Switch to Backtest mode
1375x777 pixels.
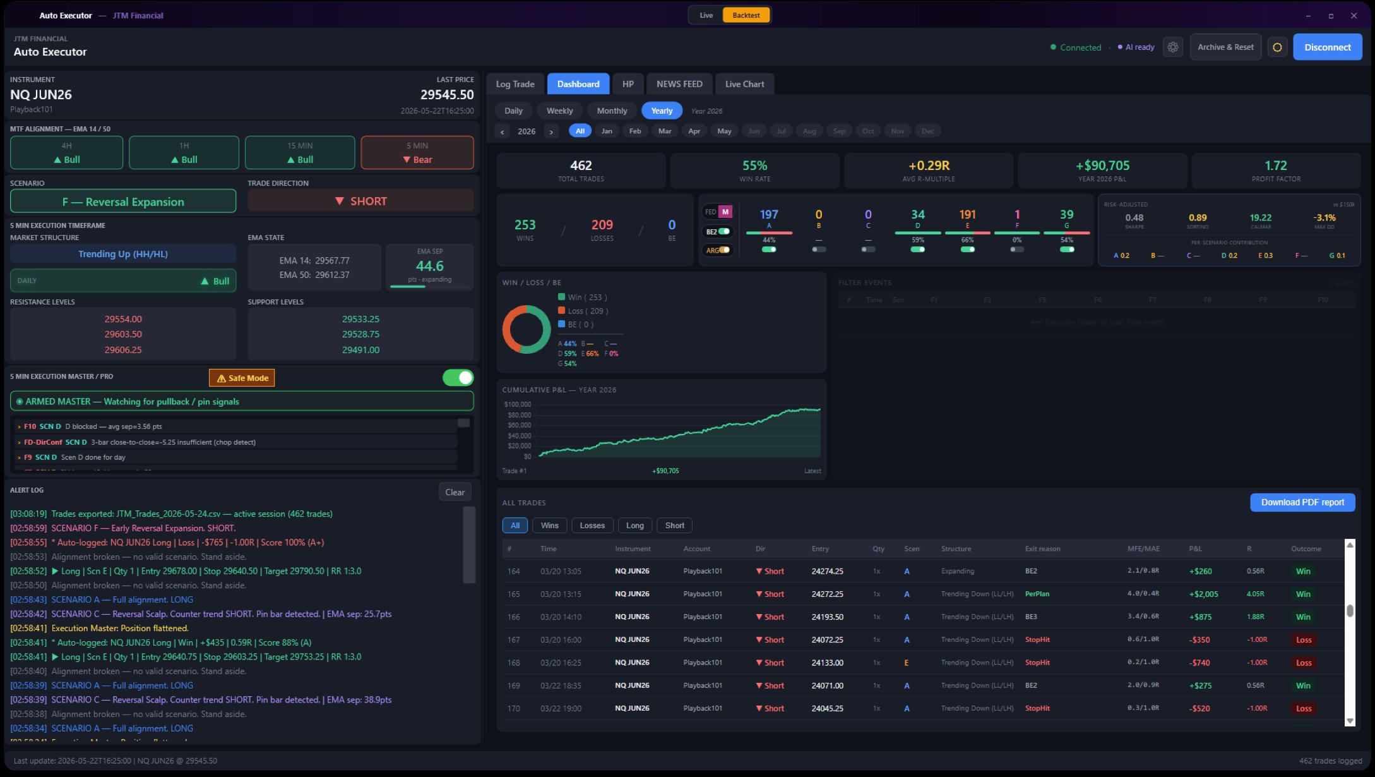(746, 15)
